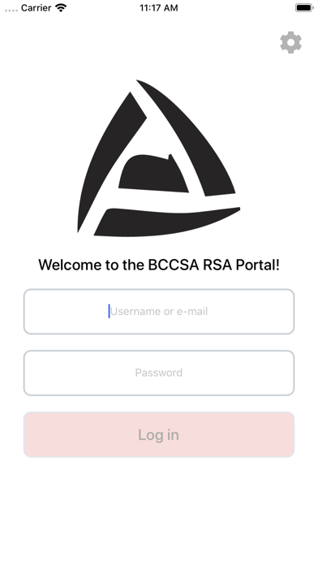Tap the Carrier label in status bar
Viewport: 318px width, 565px height.
[36, 8]
